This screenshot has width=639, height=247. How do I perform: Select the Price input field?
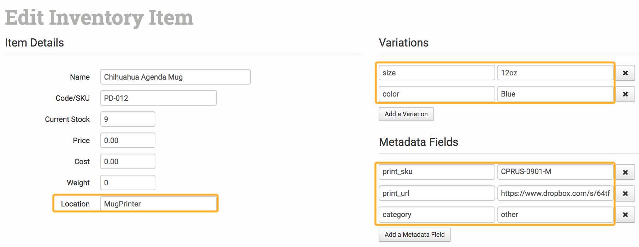coord(128,140)
